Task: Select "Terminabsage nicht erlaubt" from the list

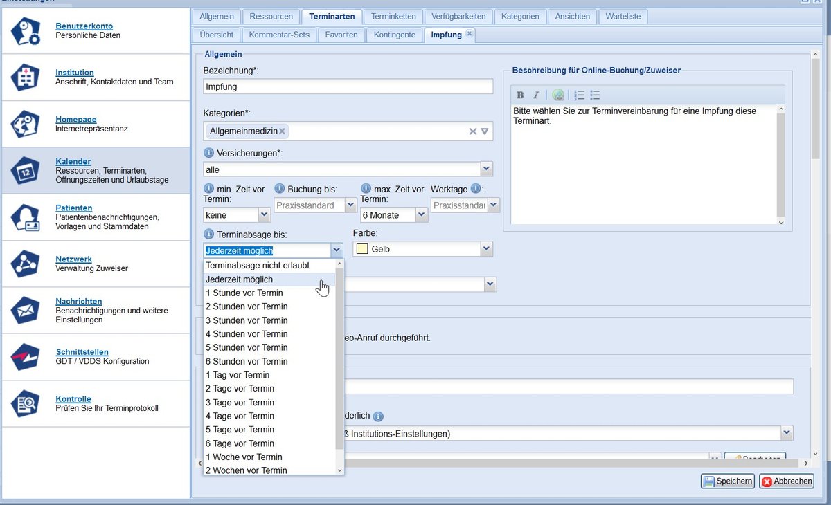Action: click(x=258, y=266)
